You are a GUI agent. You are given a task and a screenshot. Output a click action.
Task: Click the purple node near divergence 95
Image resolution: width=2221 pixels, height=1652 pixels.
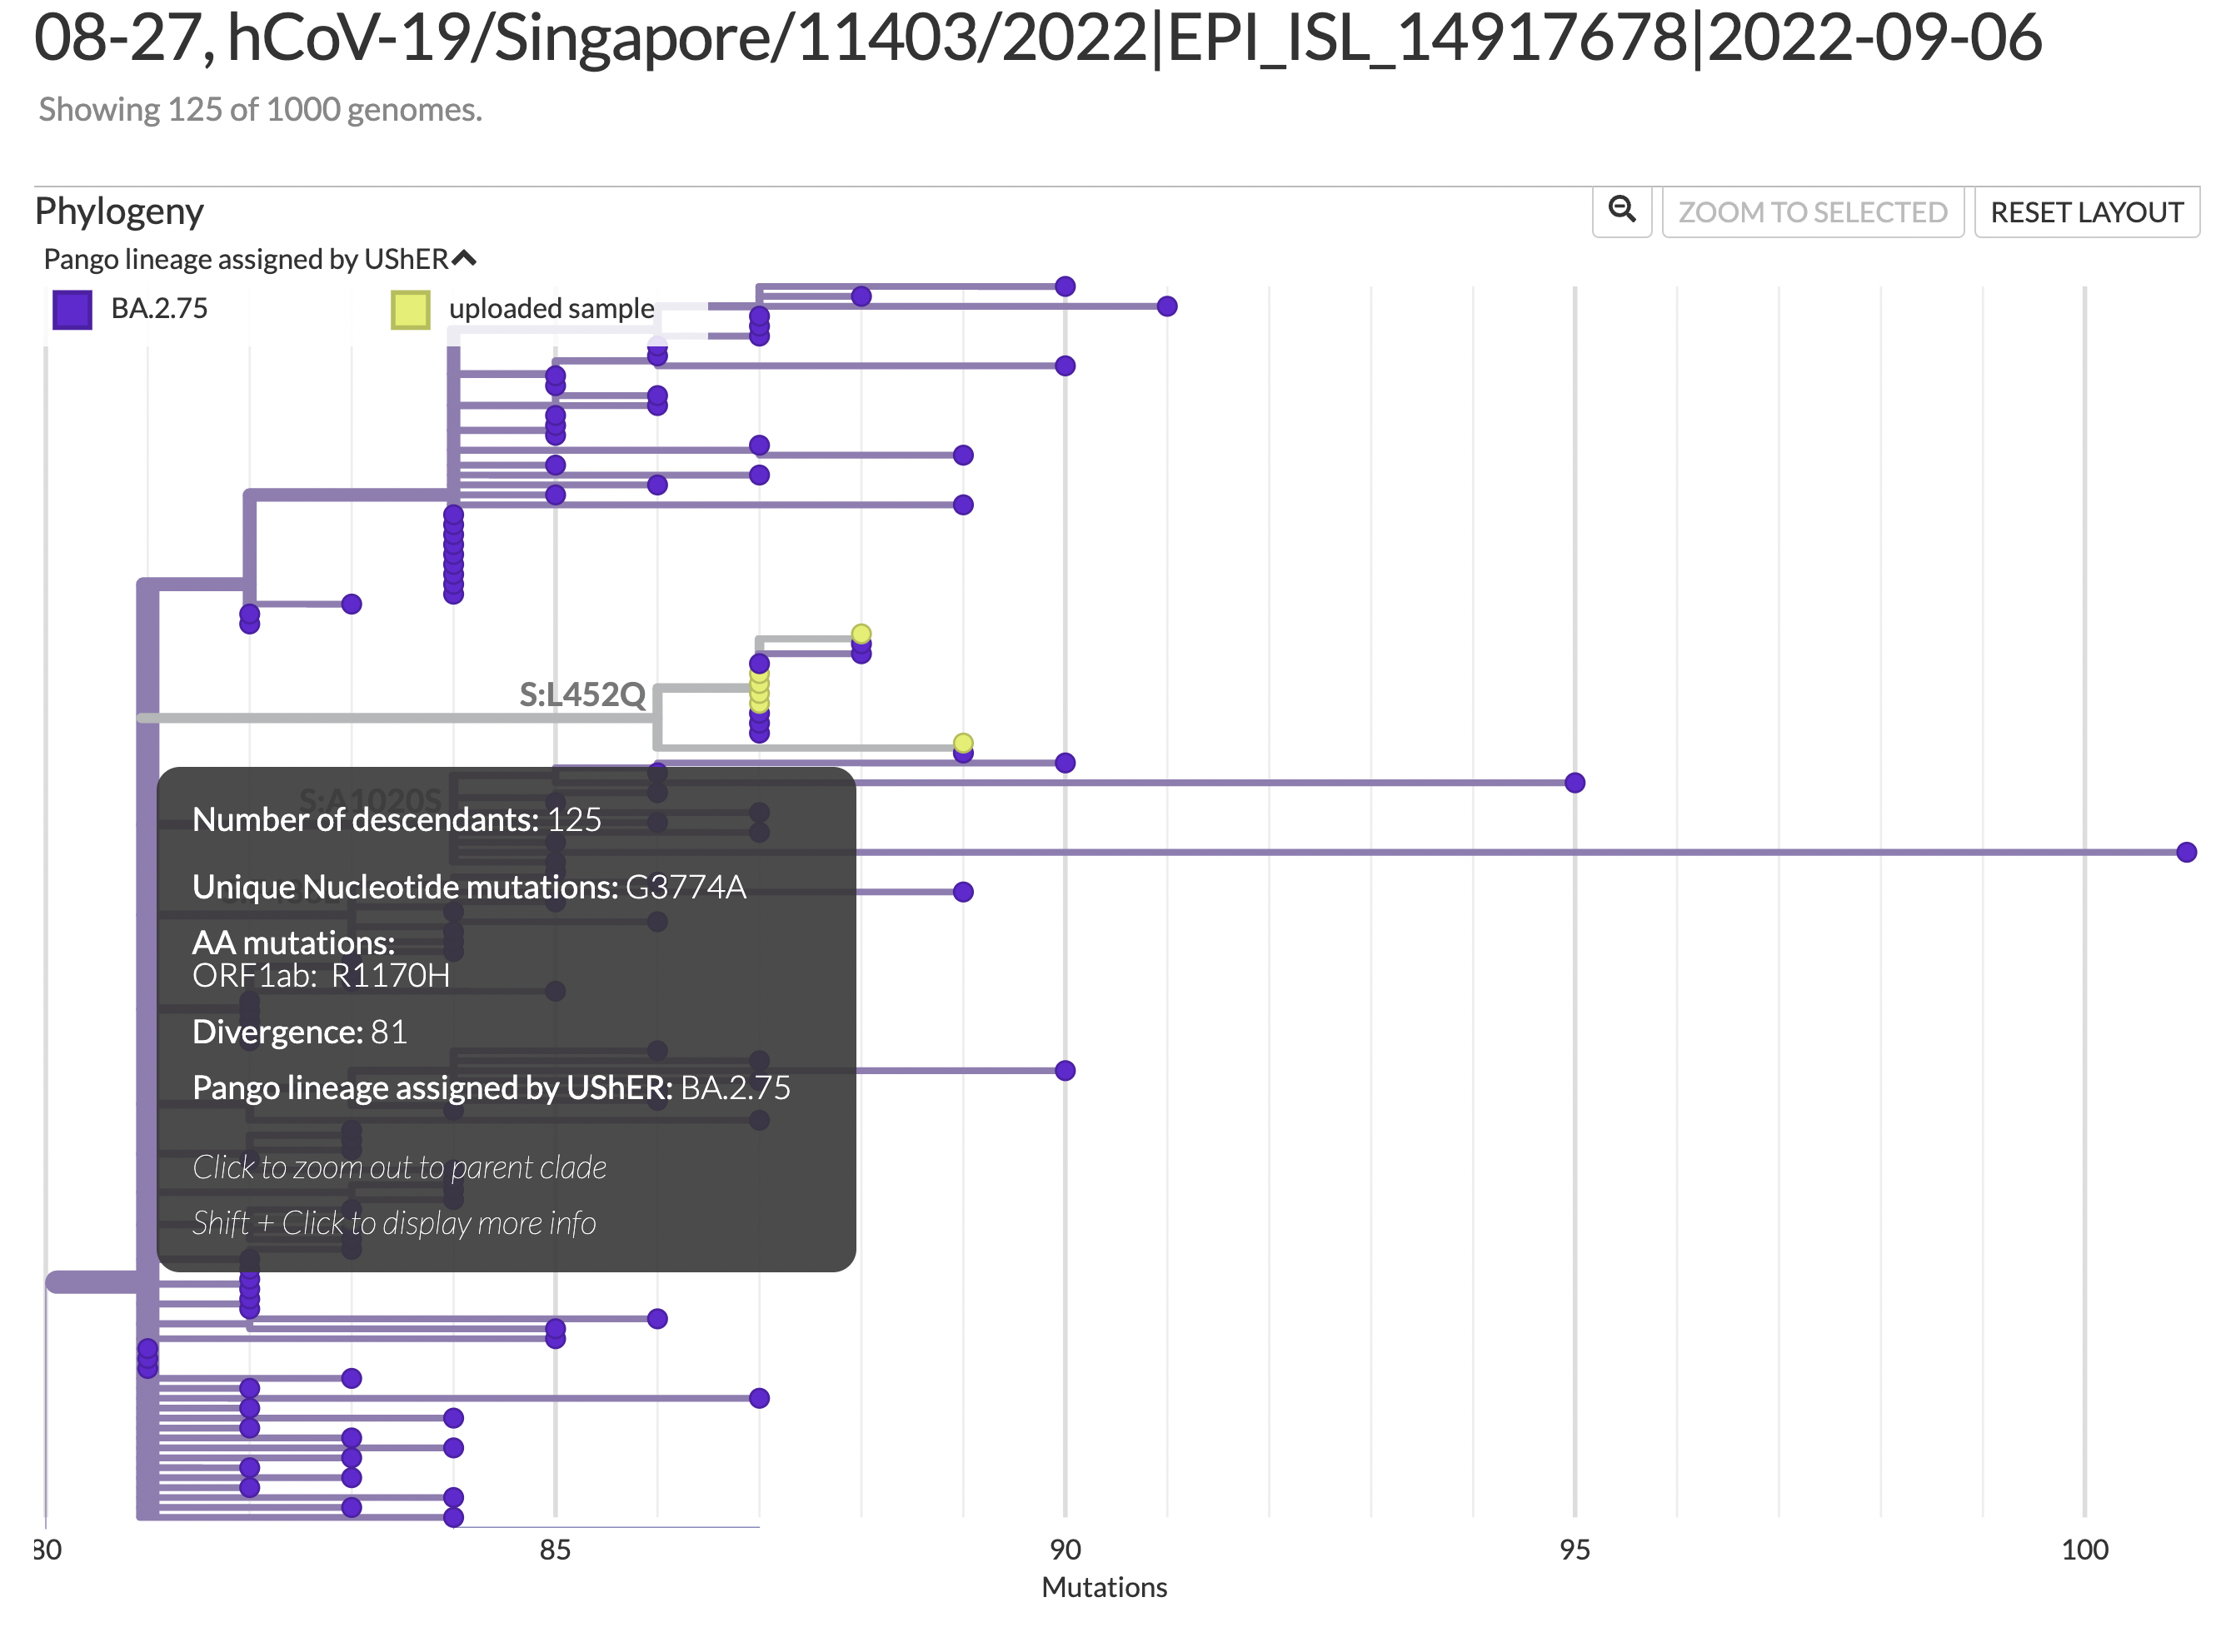1575,783
